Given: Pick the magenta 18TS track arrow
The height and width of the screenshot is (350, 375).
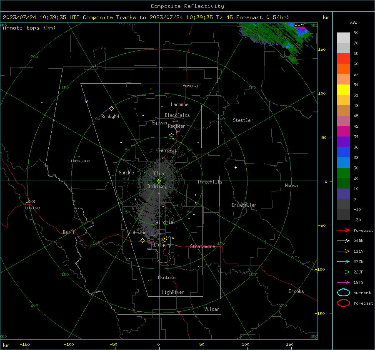Looking at the screenshot, I should point(343,283).
